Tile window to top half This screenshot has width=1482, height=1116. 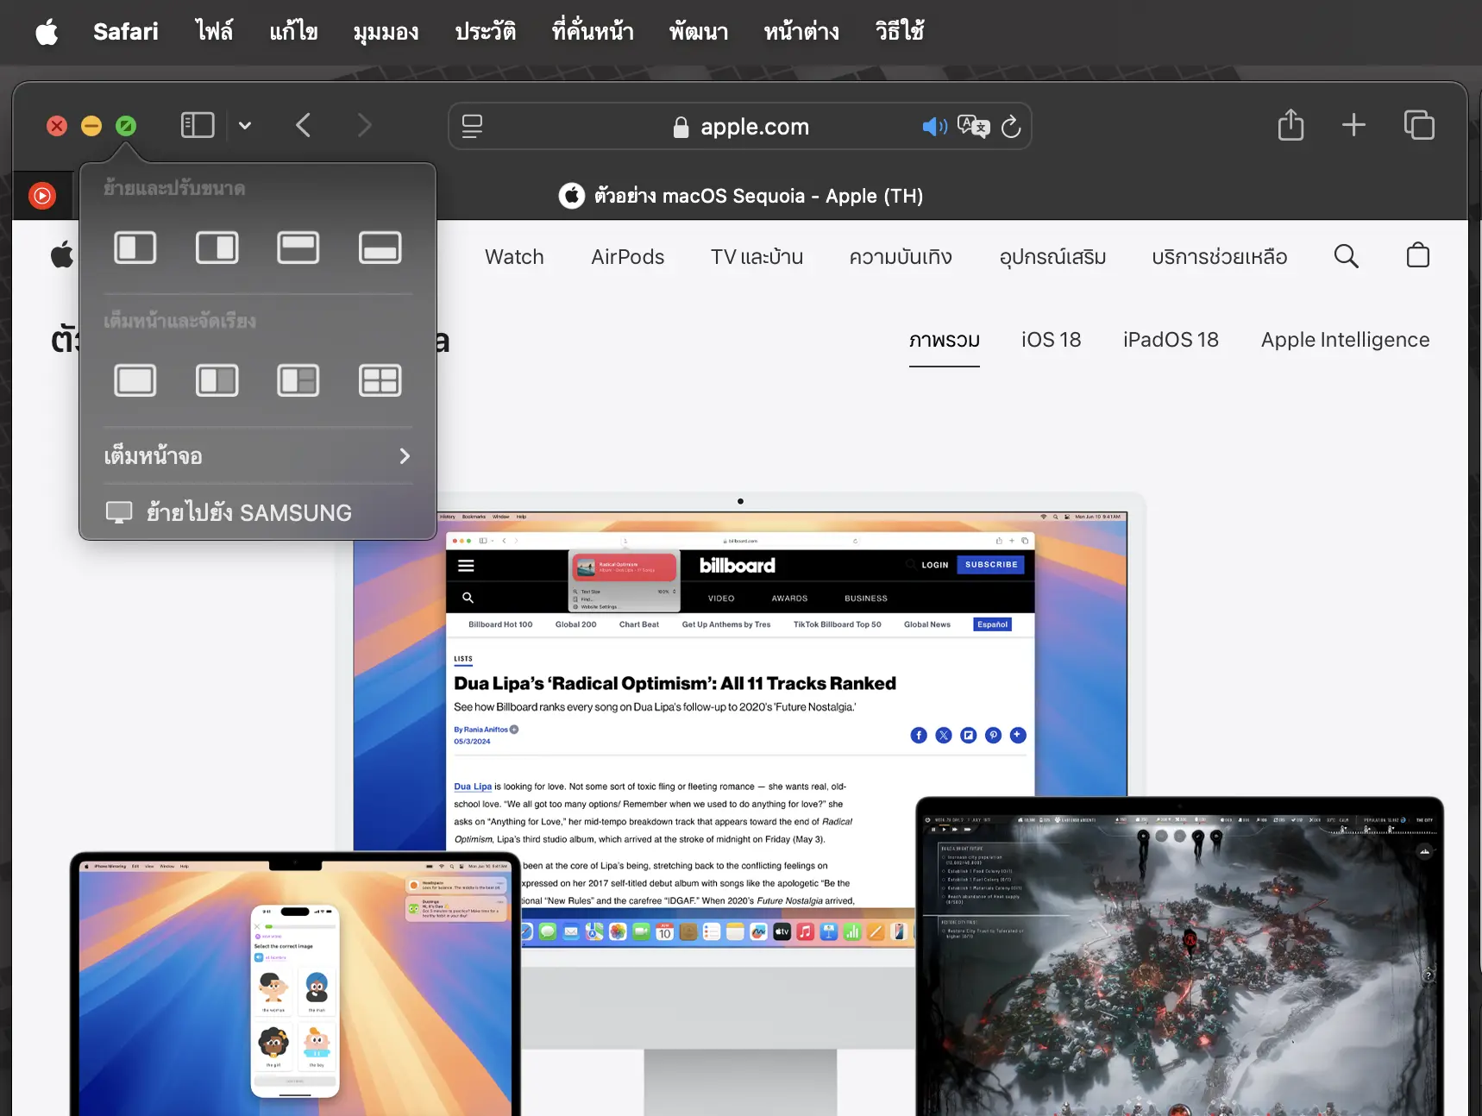point(298,248)
